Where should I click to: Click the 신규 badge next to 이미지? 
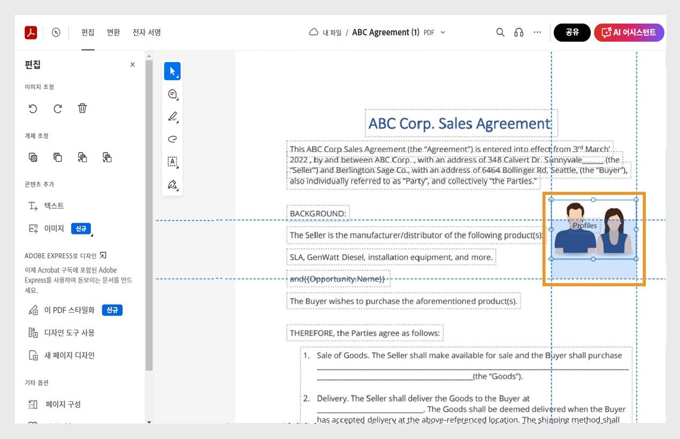click(x=81, y=229)
